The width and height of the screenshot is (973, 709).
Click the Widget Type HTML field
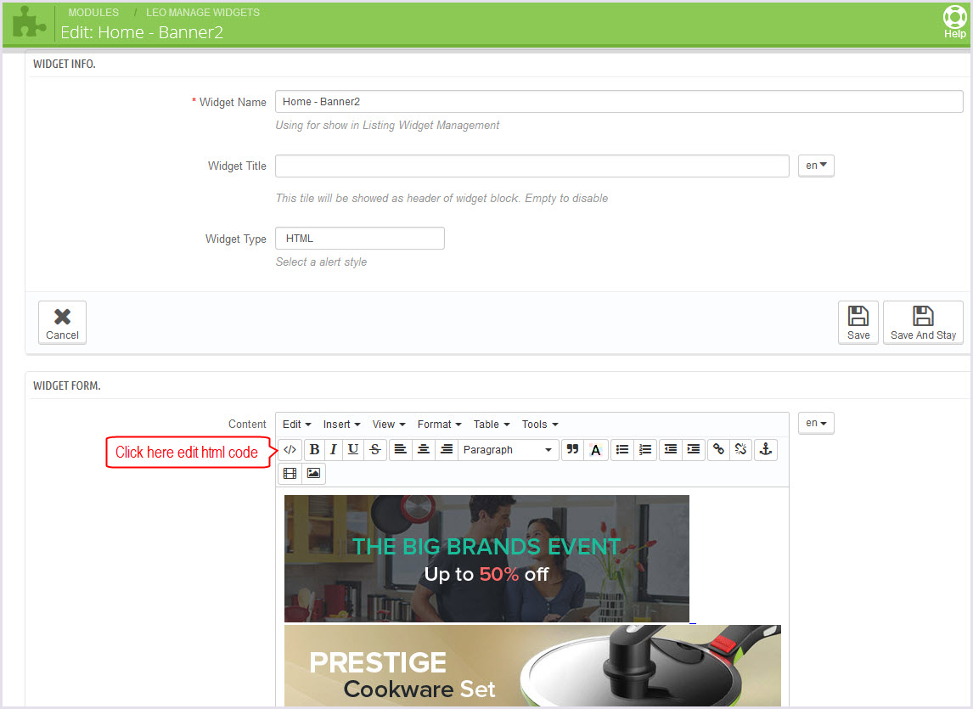click(360, 239)
